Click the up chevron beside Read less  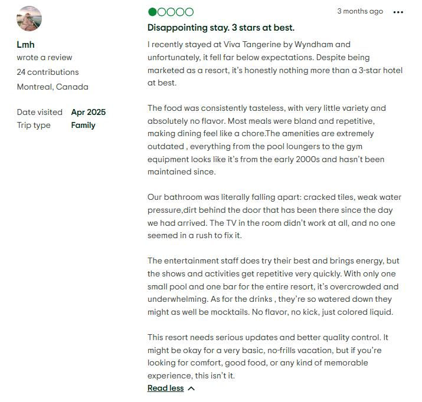click(x=191, y=388)
